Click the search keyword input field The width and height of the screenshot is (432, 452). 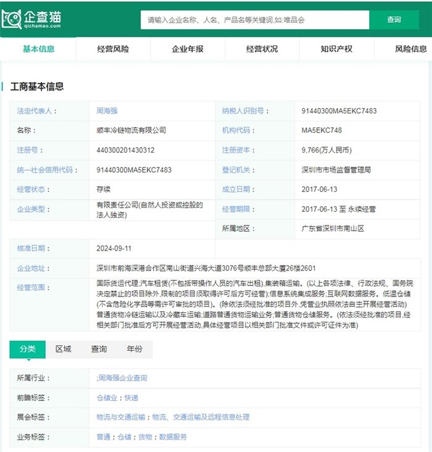(x=255, y=20)
